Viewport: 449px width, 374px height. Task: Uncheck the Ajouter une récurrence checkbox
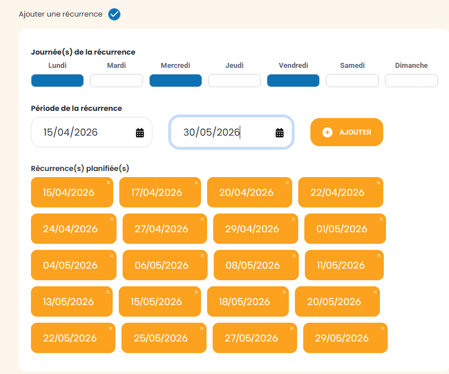[x=114, y=14]
